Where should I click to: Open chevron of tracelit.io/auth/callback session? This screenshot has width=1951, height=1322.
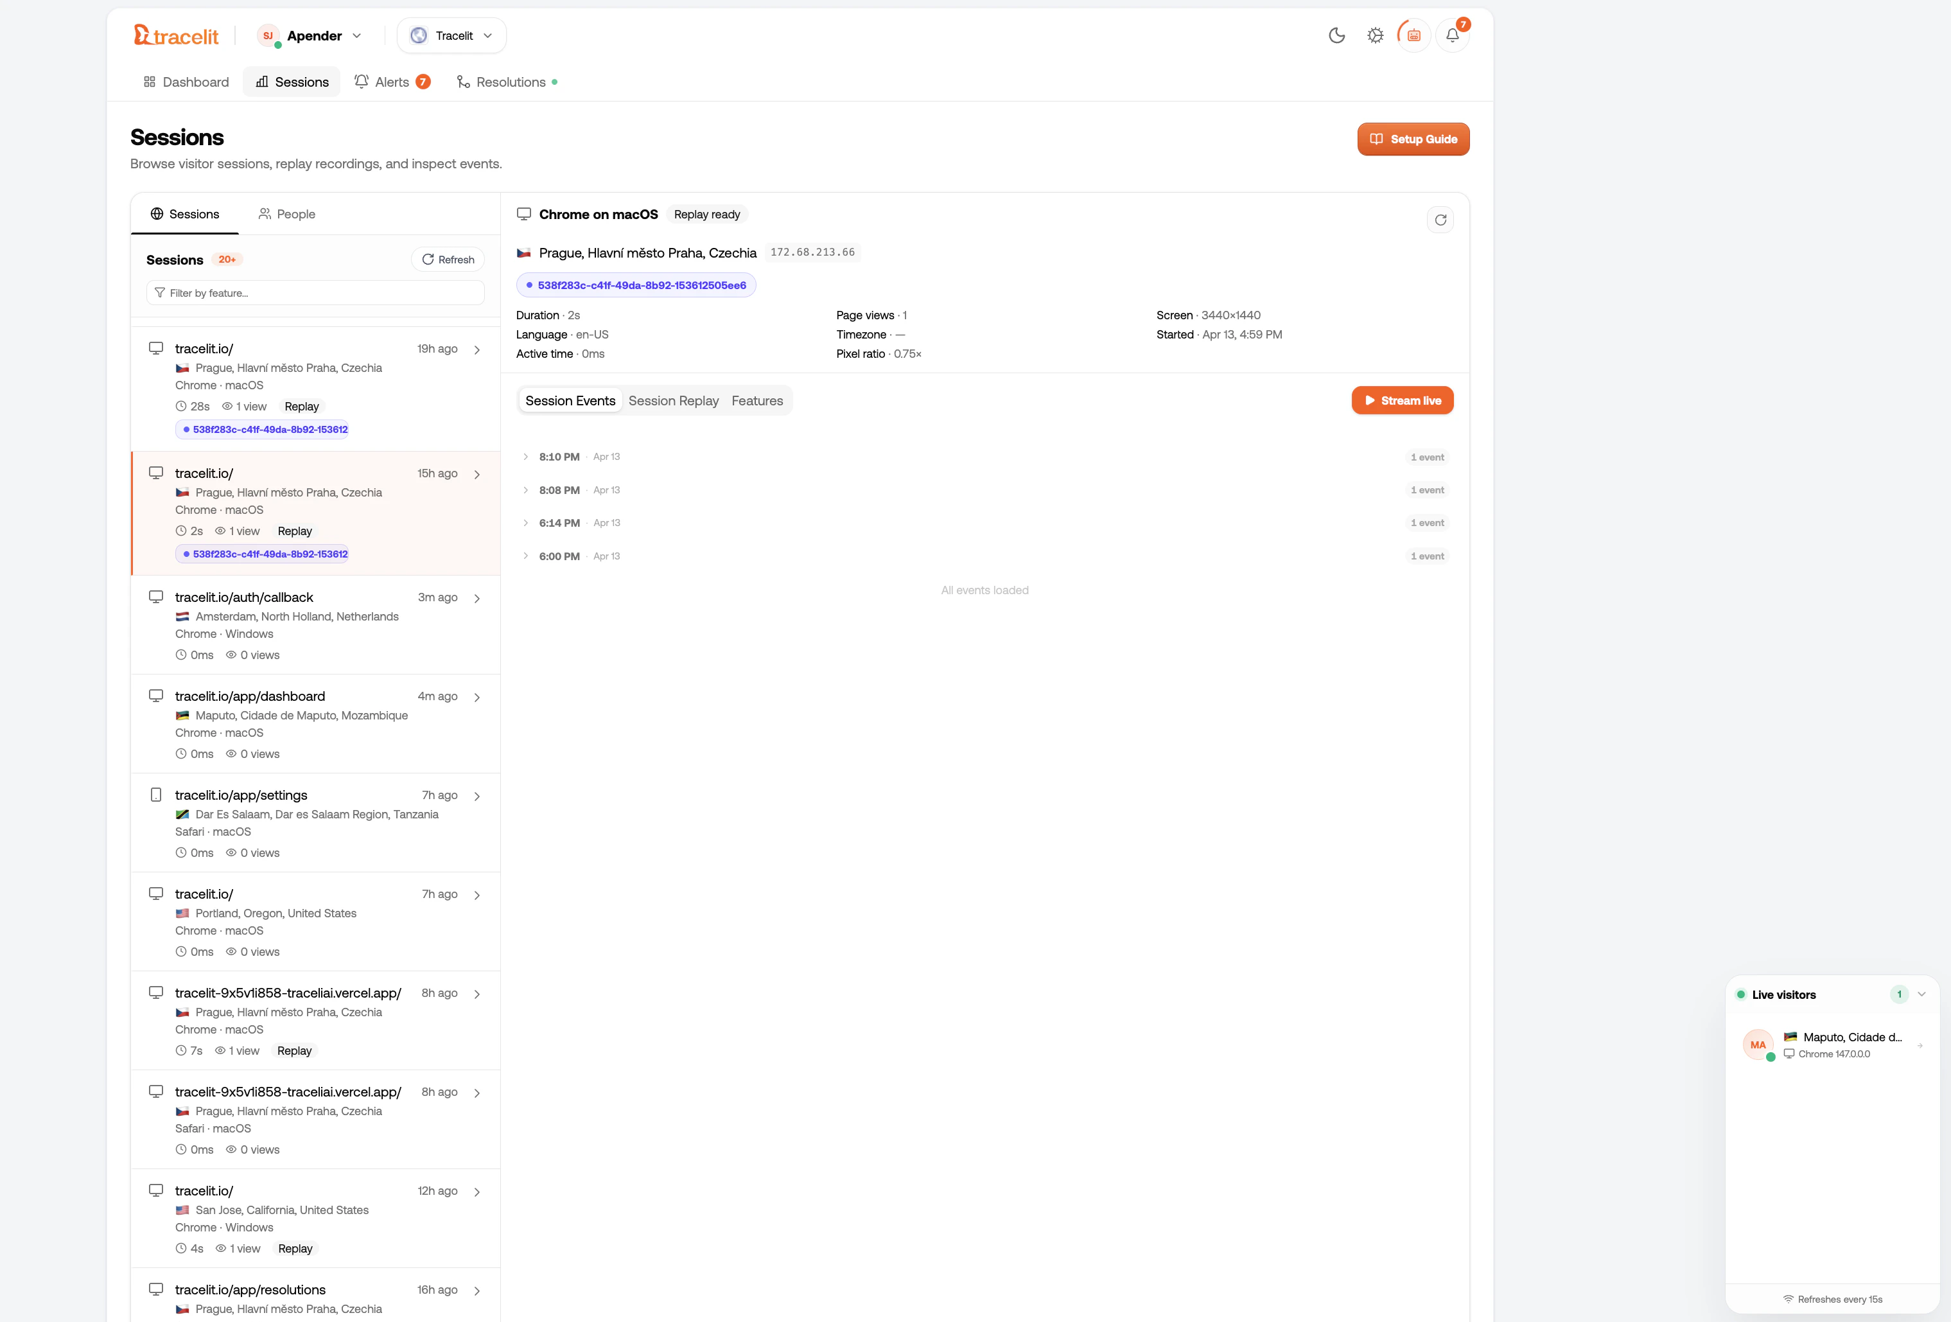click(477, 599)
